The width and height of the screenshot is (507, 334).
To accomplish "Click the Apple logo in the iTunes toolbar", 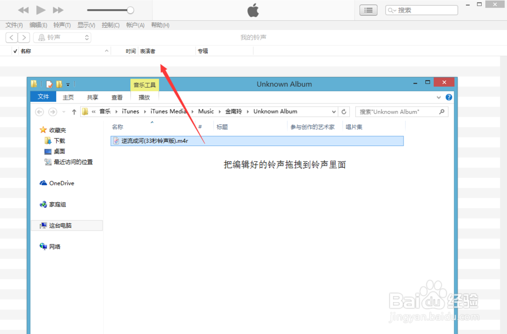I will click(x=253, y=10).
